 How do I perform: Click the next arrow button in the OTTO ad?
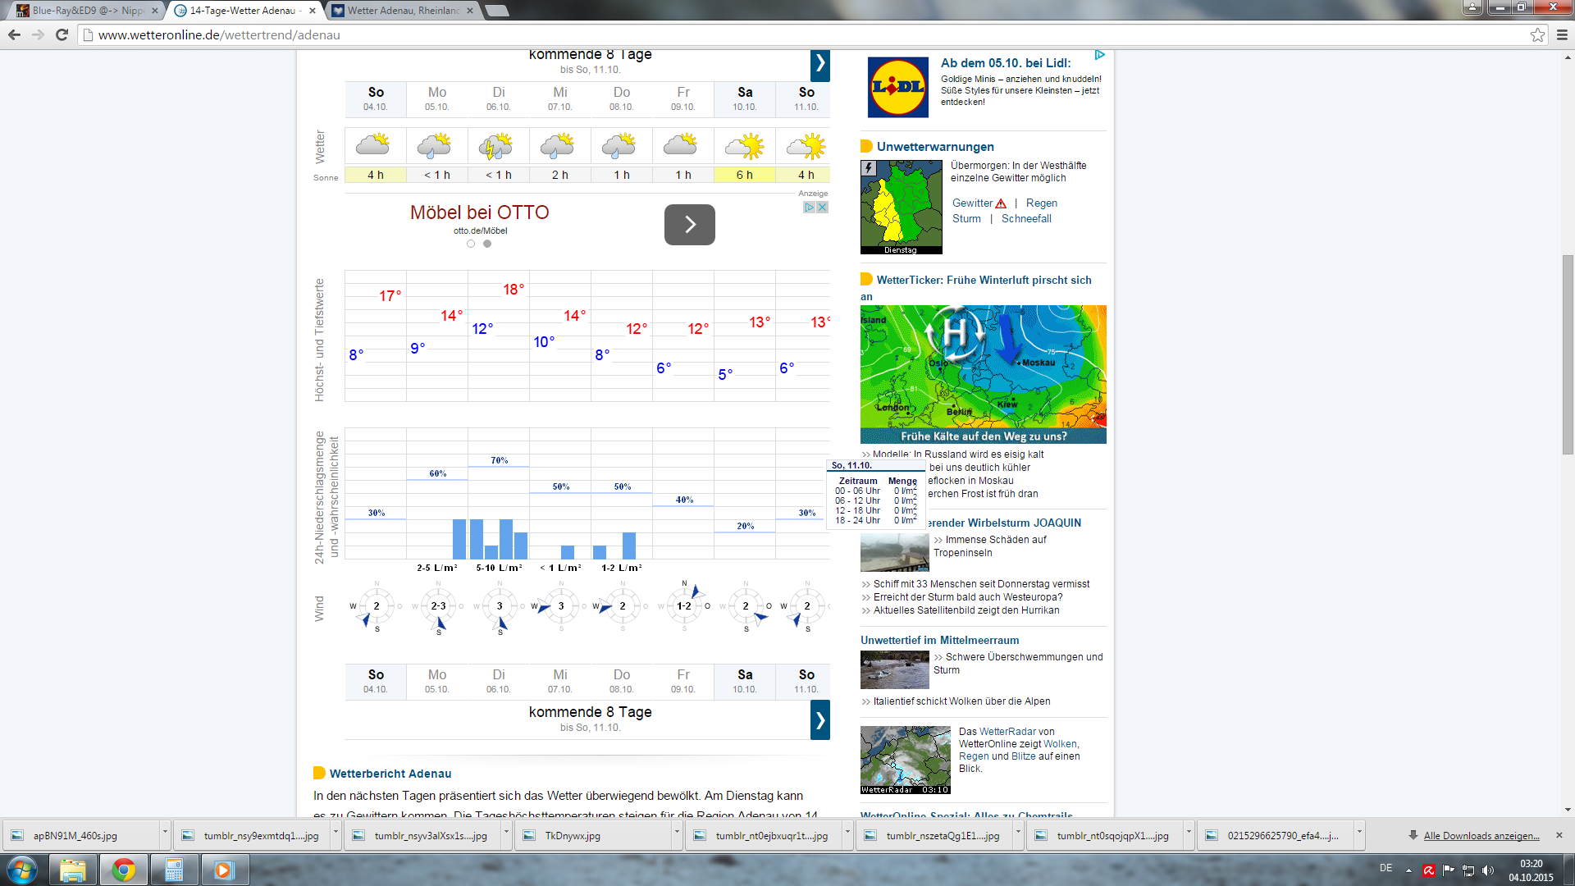(x=689, y=224)
